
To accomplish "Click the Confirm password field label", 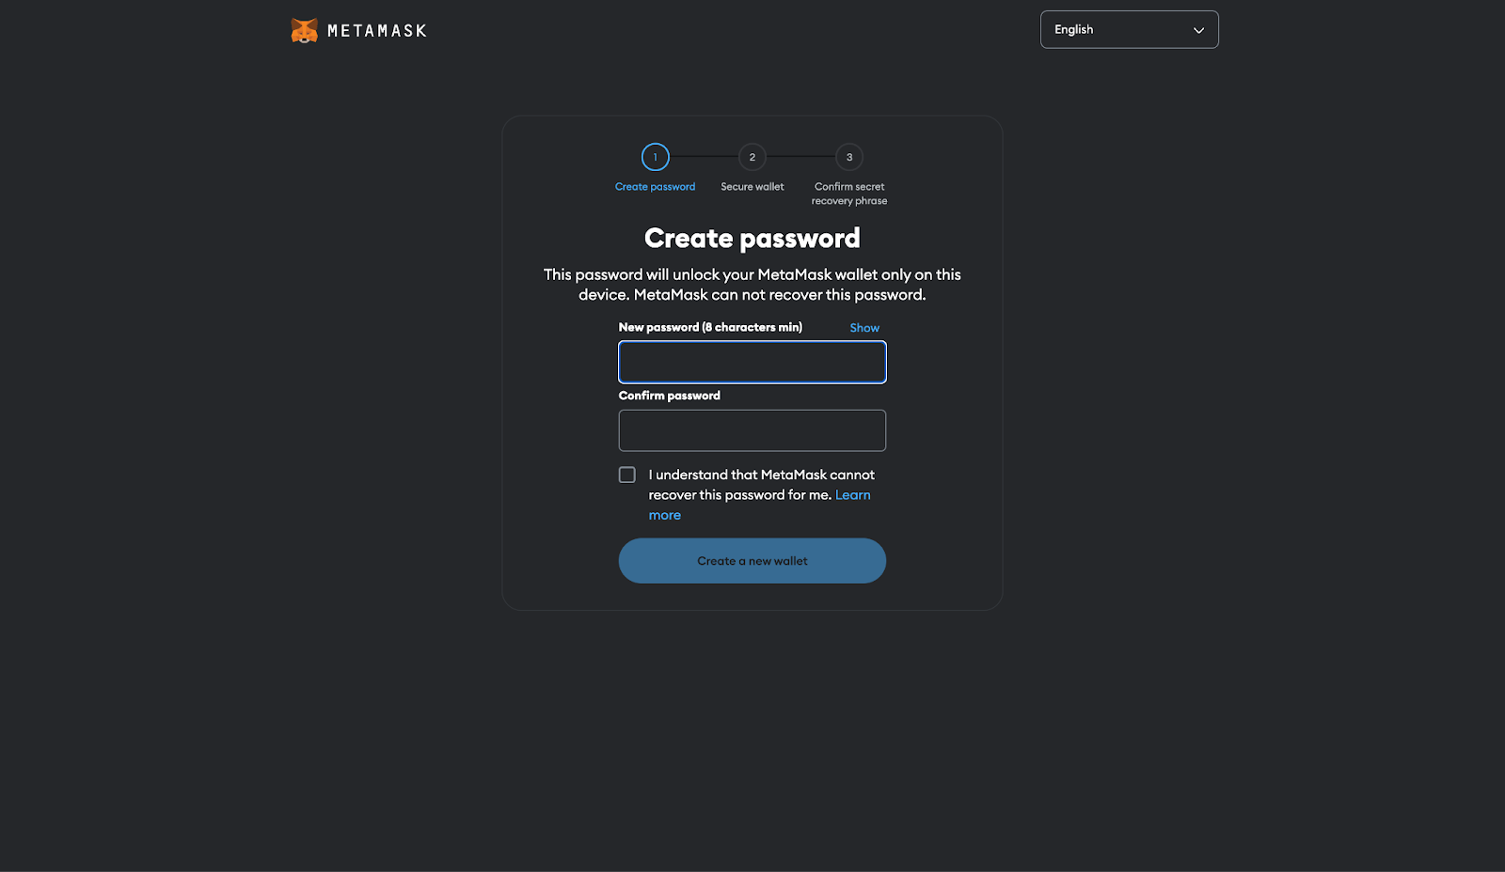I will [x=668, y=395].
